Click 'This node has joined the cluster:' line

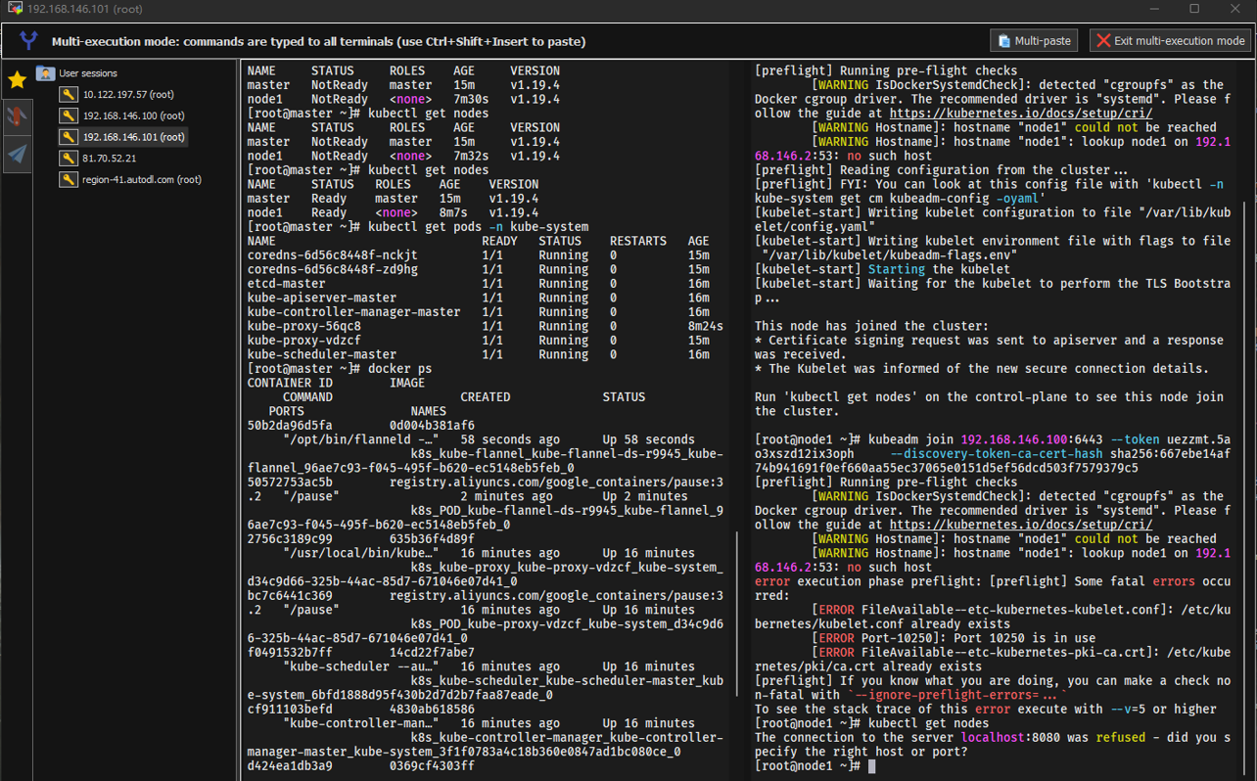coord(871,326)
